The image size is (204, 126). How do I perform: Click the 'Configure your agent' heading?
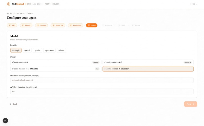[22, 18]
